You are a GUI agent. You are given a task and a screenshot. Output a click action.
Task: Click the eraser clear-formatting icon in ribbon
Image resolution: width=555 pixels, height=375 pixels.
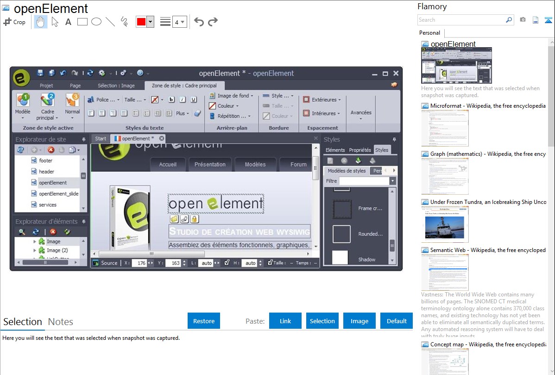pos(197,113)
